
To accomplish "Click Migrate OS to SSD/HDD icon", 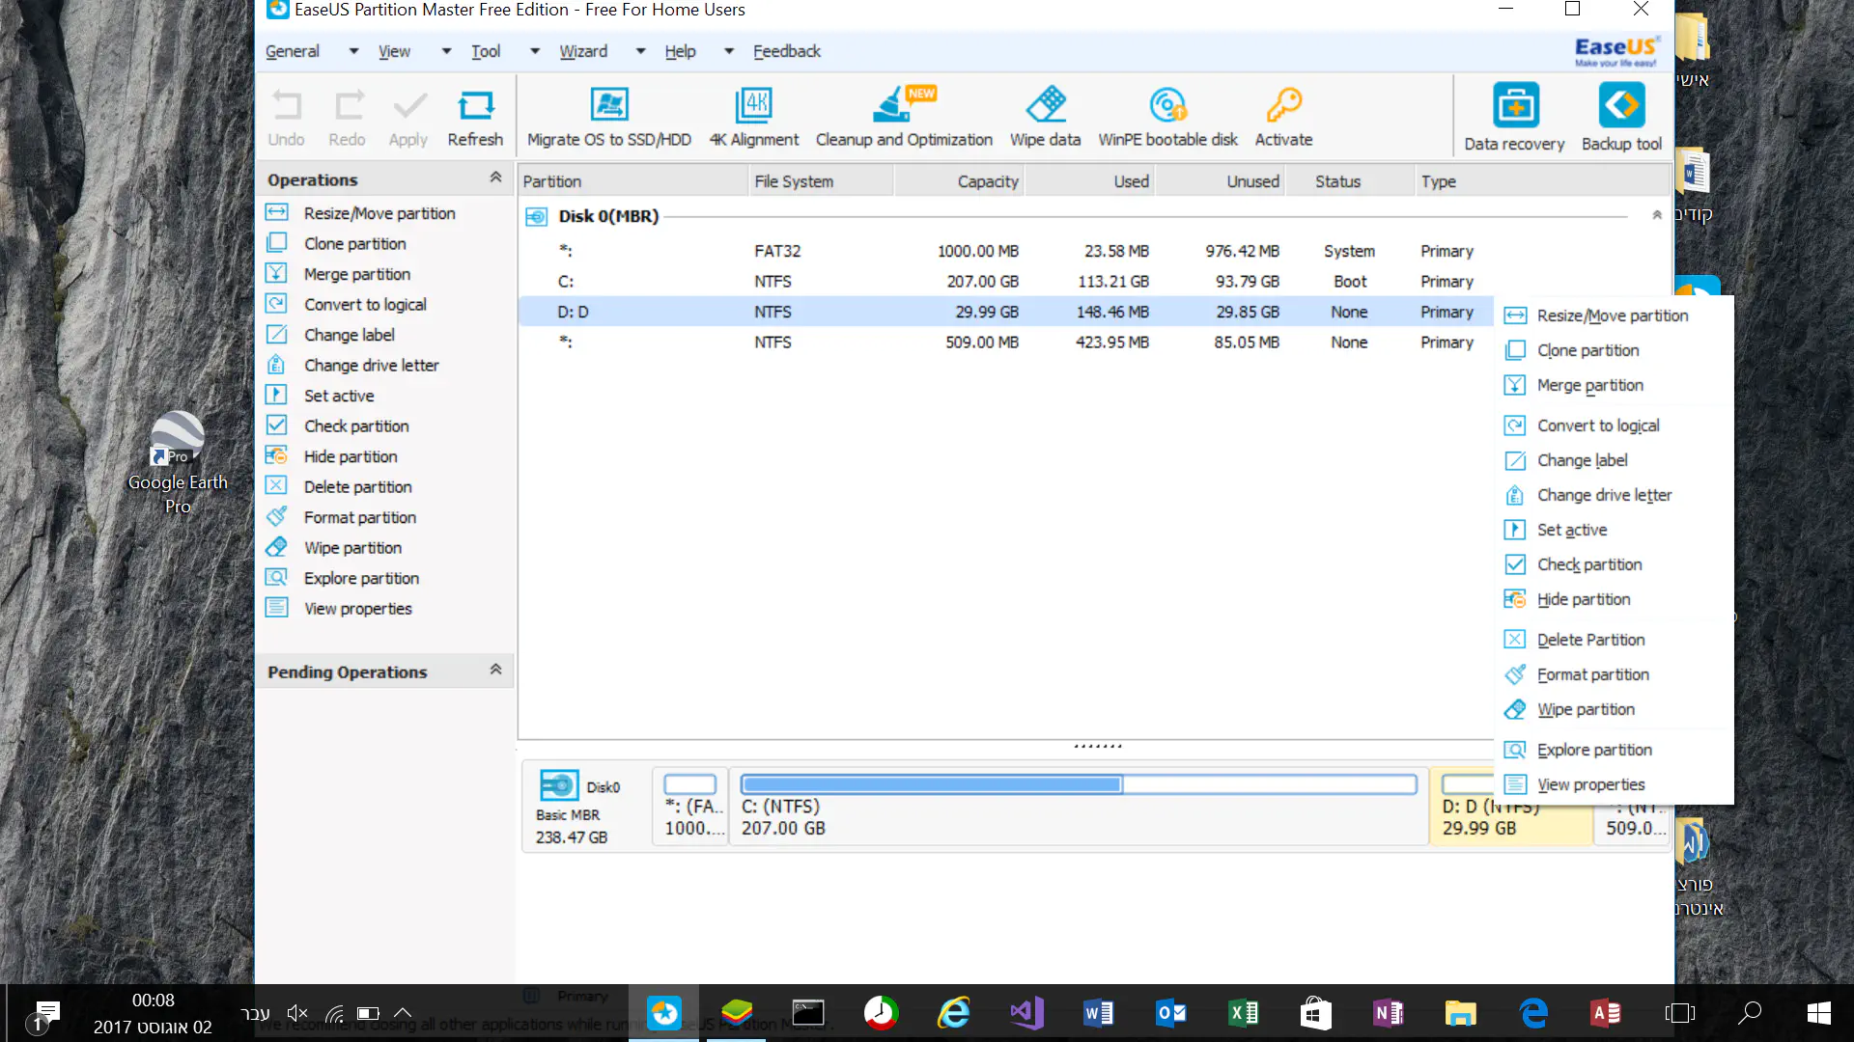I will (x=608, y=104).
